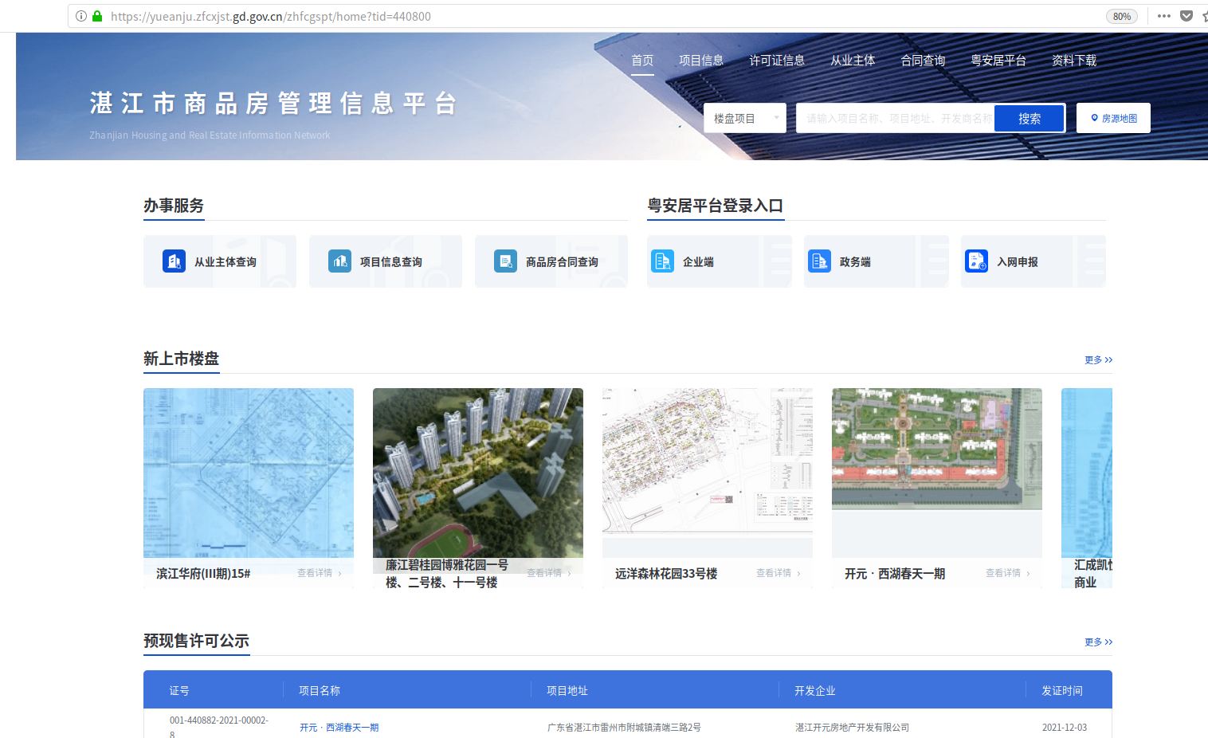This screenshot has width=1208, height=738.
Task: Open the browser menu via three-dots icon
Action: [1164, 15]
